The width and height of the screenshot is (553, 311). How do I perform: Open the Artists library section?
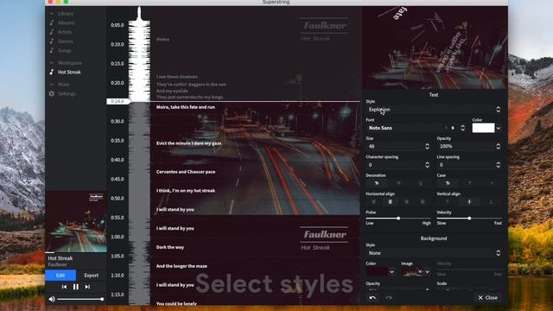click(x=65, y=32)
